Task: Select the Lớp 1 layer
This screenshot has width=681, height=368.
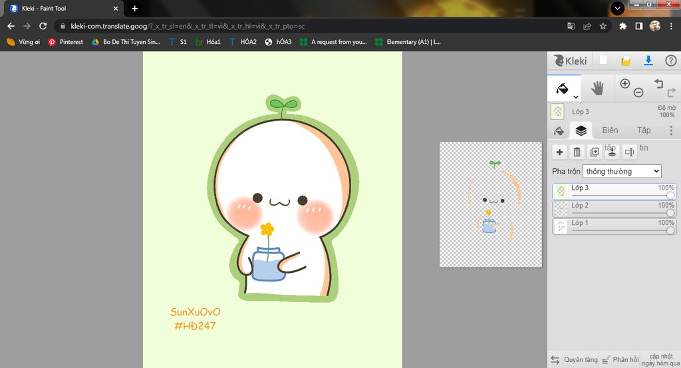Action: pos(614,226)
